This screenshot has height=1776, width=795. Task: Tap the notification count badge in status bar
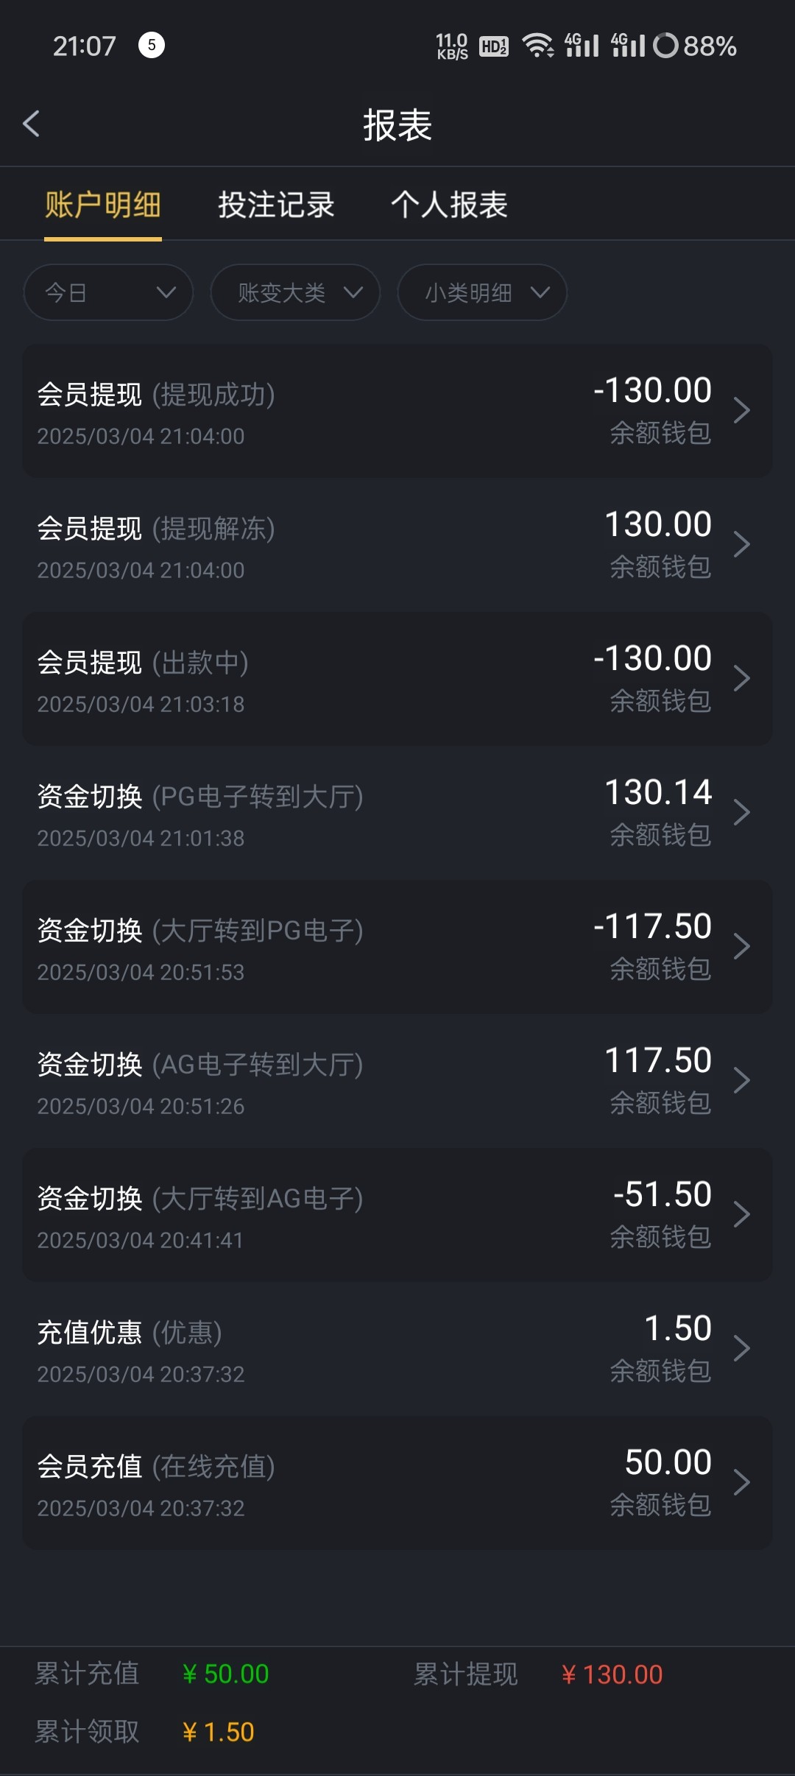click(x=152, y=46)
